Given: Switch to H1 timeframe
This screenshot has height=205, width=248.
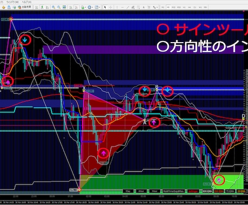Looking at the screenshot, I should [x=184, y=8].
